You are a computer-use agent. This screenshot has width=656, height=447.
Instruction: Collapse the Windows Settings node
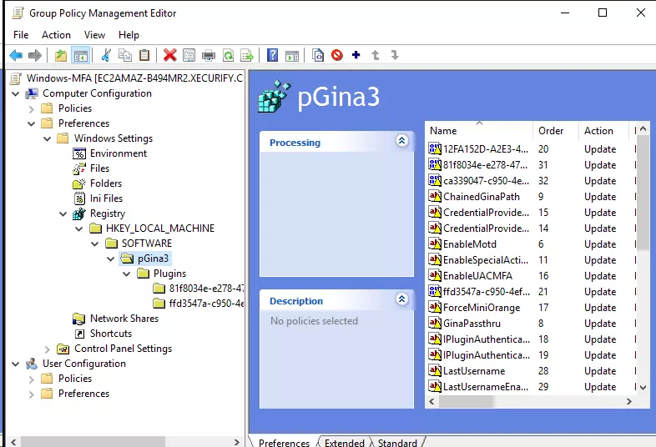[x=48, y=138]
